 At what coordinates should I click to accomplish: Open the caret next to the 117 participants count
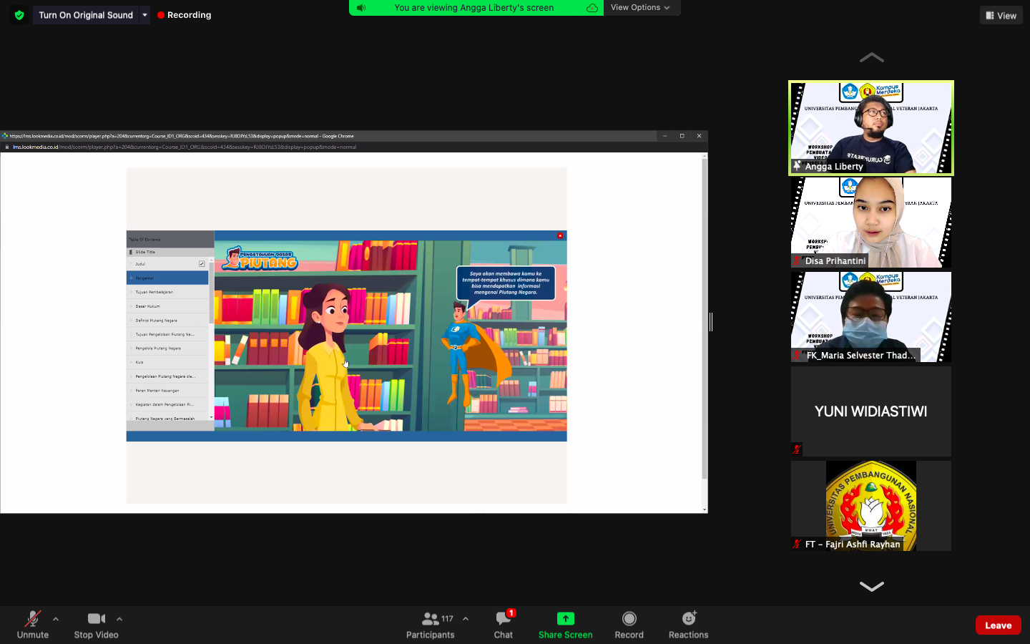click(464, 618)
